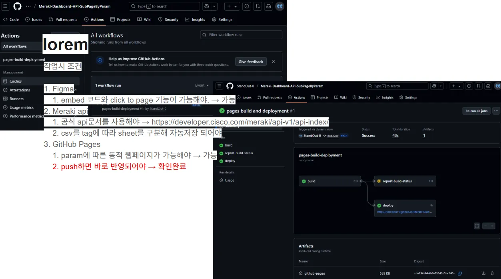The image size is (501, 279).
Task: Open Copilot icon in left screenshot header
Action: point(206,6)
